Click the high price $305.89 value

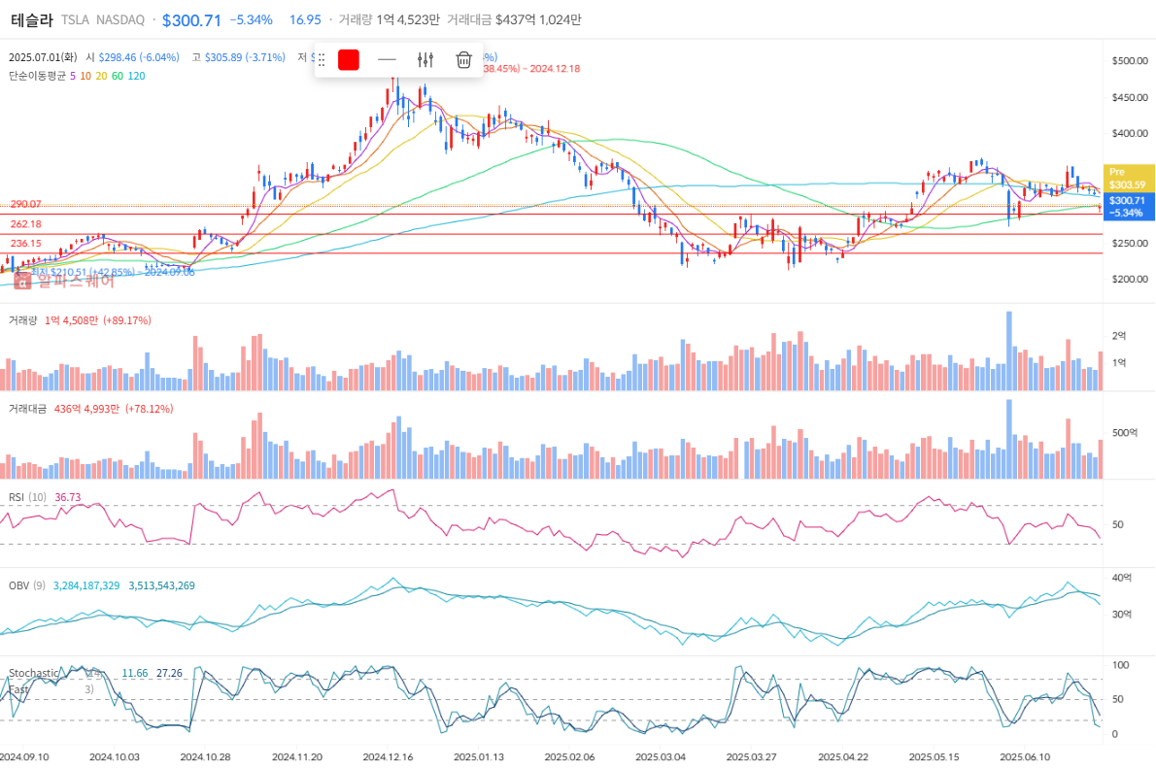tap(245, 56)
